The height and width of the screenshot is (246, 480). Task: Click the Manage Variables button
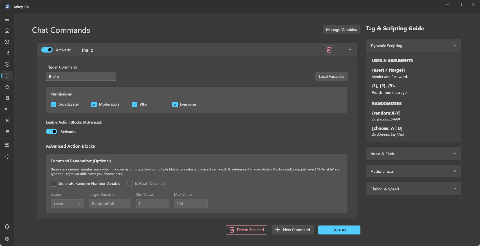point(341,29)
